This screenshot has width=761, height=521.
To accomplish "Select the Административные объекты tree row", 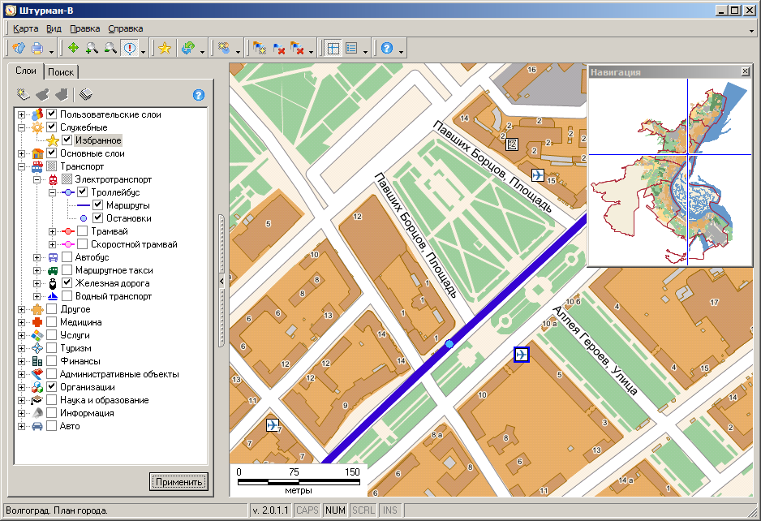I will 119,374.
